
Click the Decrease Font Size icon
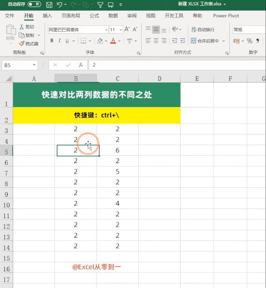click(x=135, y=30)
